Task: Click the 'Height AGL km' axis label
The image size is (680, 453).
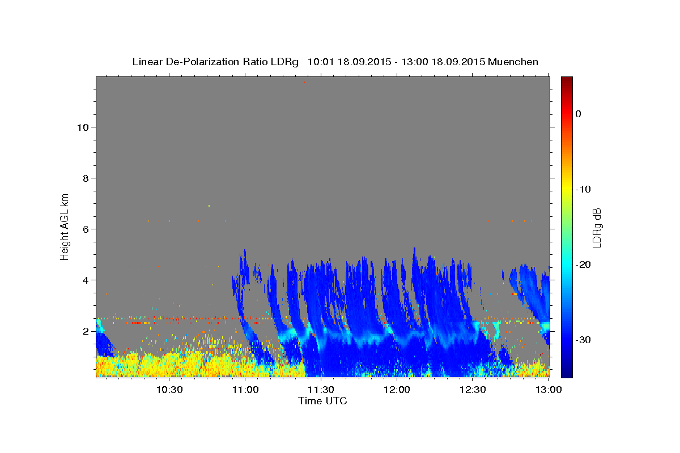Action: point(65,226)
